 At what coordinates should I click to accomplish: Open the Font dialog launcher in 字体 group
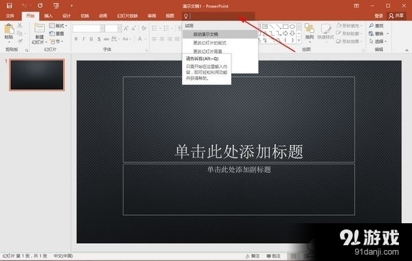click(x=146, y=50)
